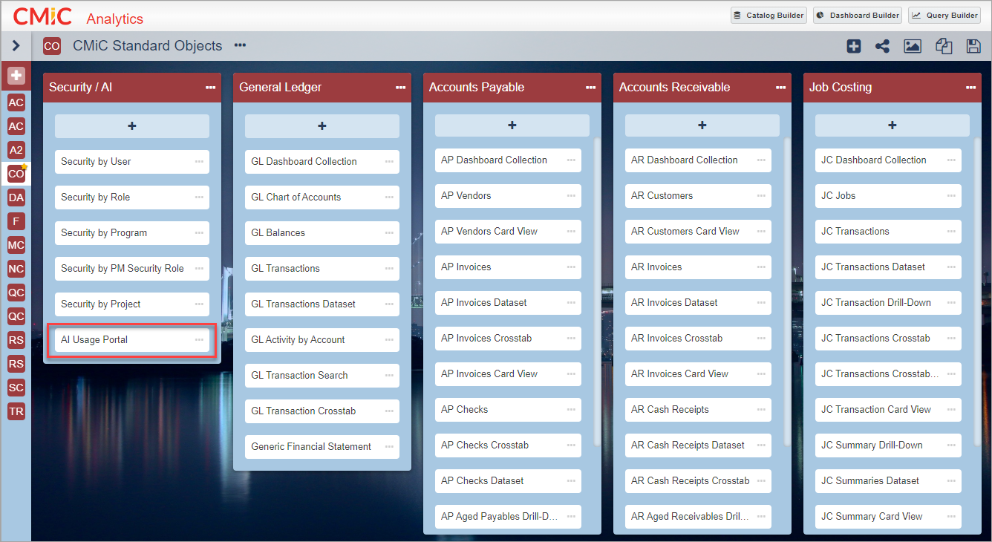Viewport: 992px width, 542px height.
Task: Open AR Cash Receipts Crosstab card
Action: tap(699, 481)
